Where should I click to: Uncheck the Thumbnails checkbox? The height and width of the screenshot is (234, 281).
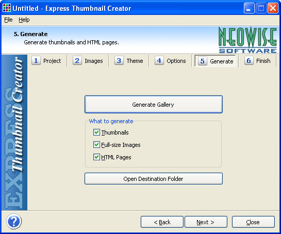click(96, 132)
